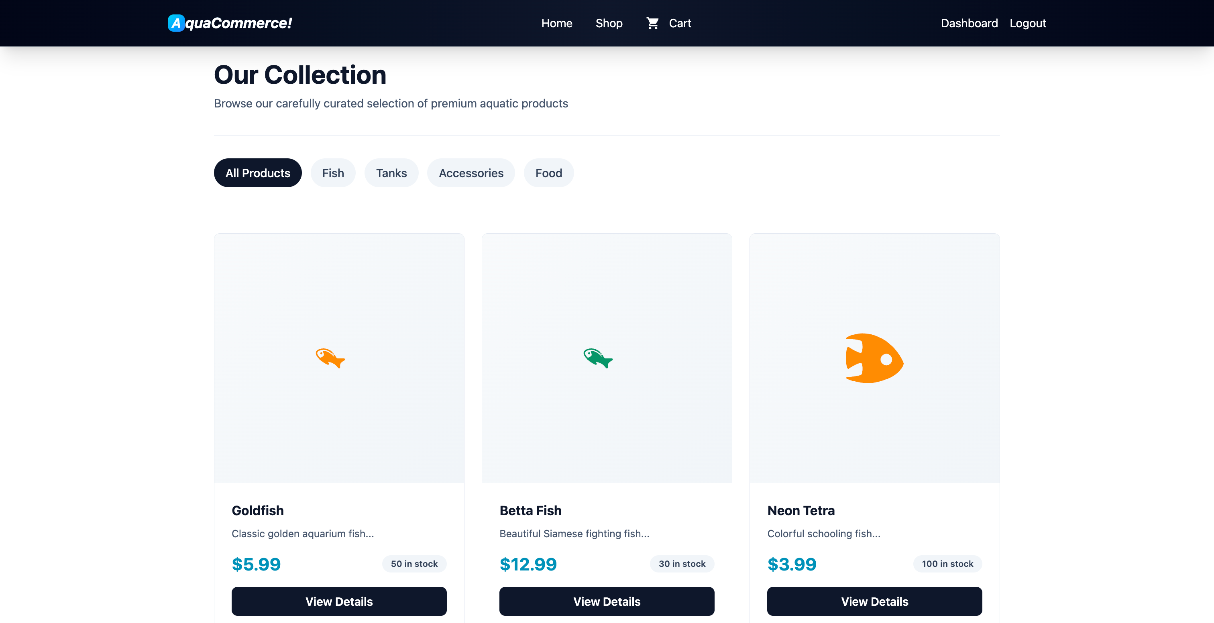Screen dimensions: 1214x623
Task: Open the Dashboard link
Action: [x=969, y=23]
